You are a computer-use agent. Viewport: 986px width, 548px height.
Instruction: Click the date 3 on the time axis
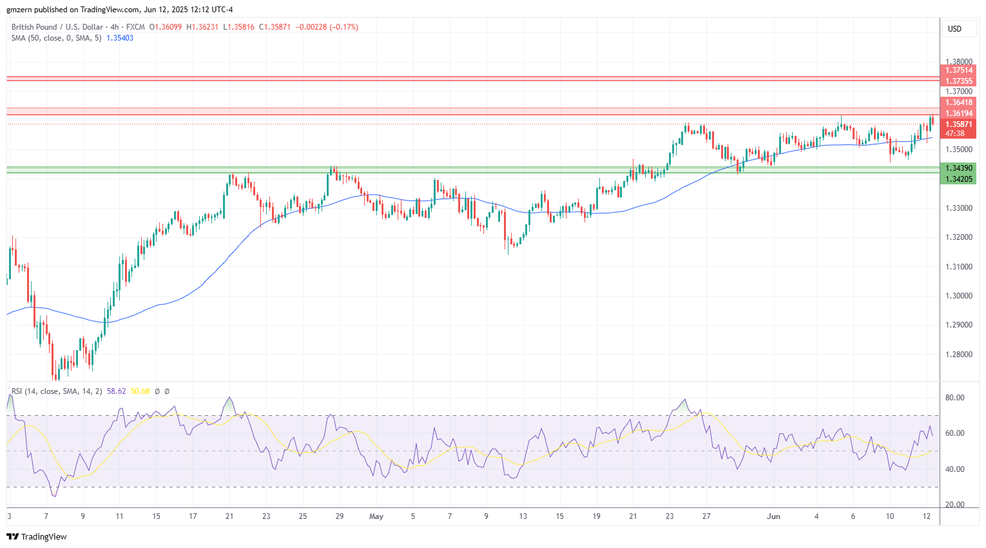coord(9,516)
